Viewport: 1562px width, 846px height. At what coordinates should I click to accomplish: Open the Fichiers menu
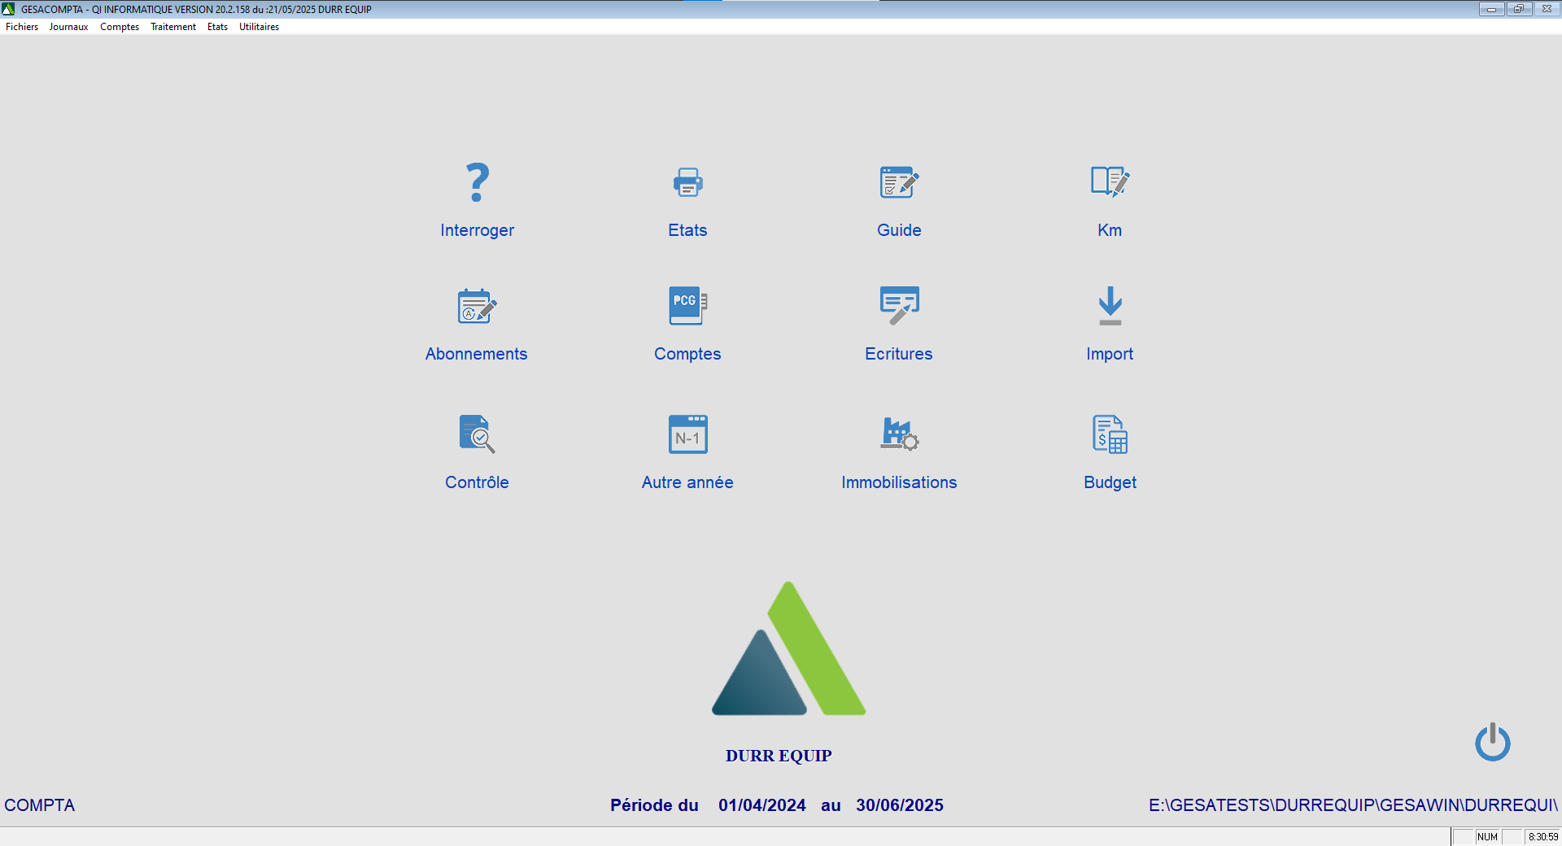point(22,27)
